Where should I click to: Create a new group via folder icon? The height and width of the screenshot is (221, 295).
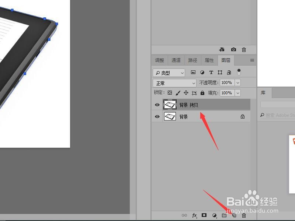pos(224,215)
